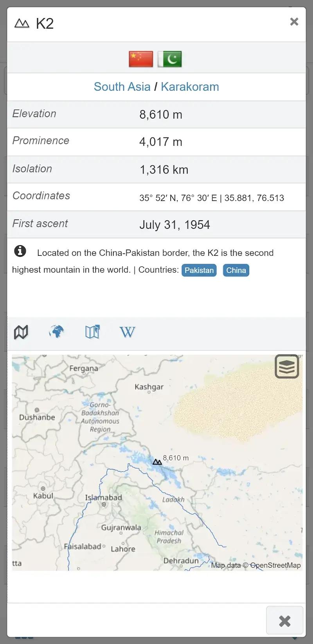
Task: Click the Elevation row label
Action: [34, 114]
